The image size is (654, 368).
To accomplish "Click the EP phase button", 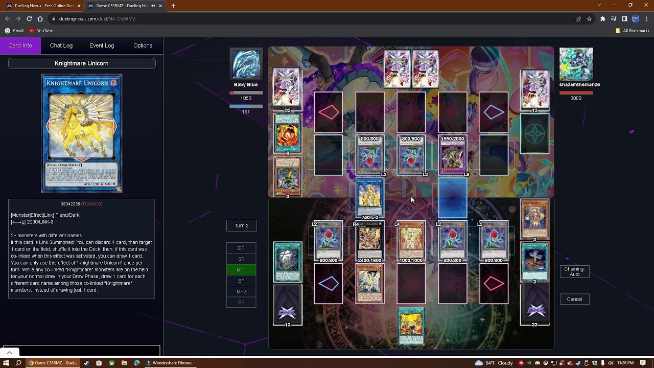I will pos(241,303).
